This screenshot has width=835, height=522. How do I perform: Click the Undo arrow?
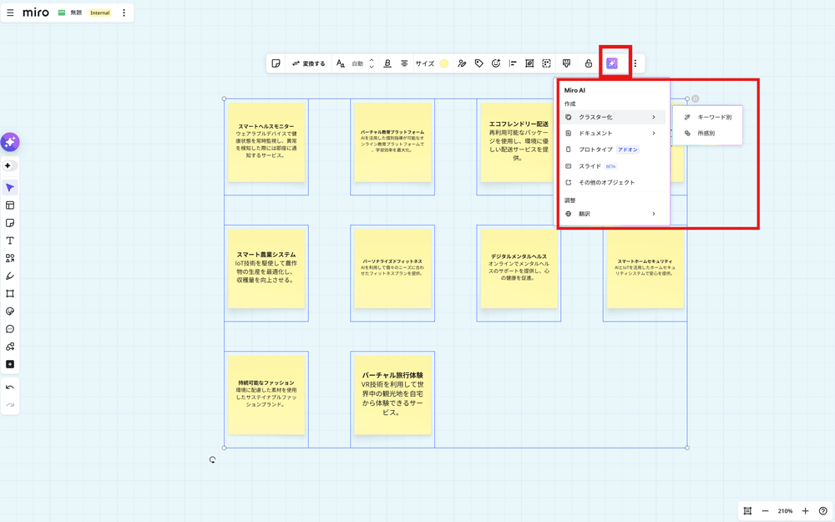click(10, 388)
